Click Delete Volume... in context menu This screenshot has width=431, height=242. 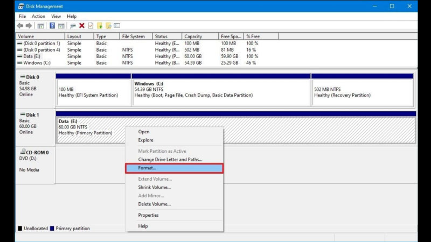point(154,204)
